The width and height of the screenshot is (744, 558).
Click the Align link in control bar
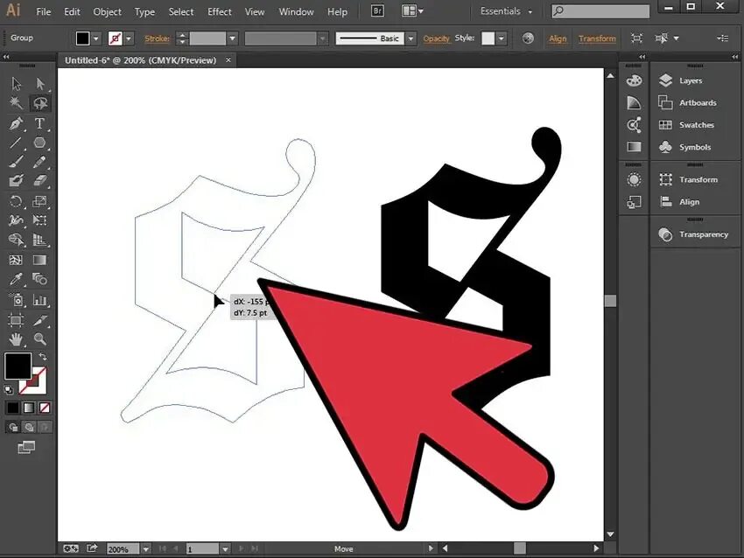(x=558, y=38)
